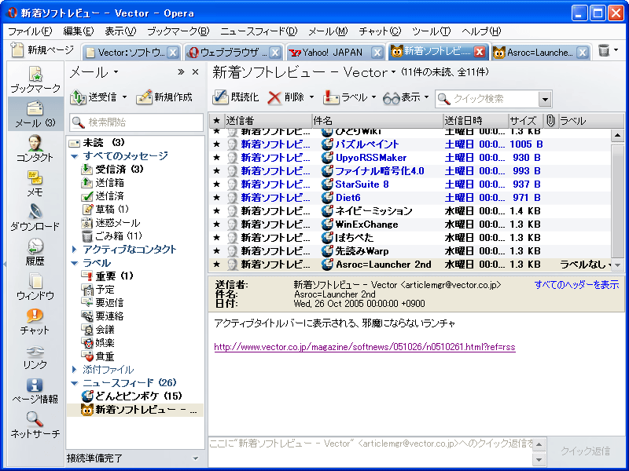The height and width of the screenshot is (471, 629).
Task: Sort by 送信日時 column header
Action: pyautogui.click(x=476, y=121)
